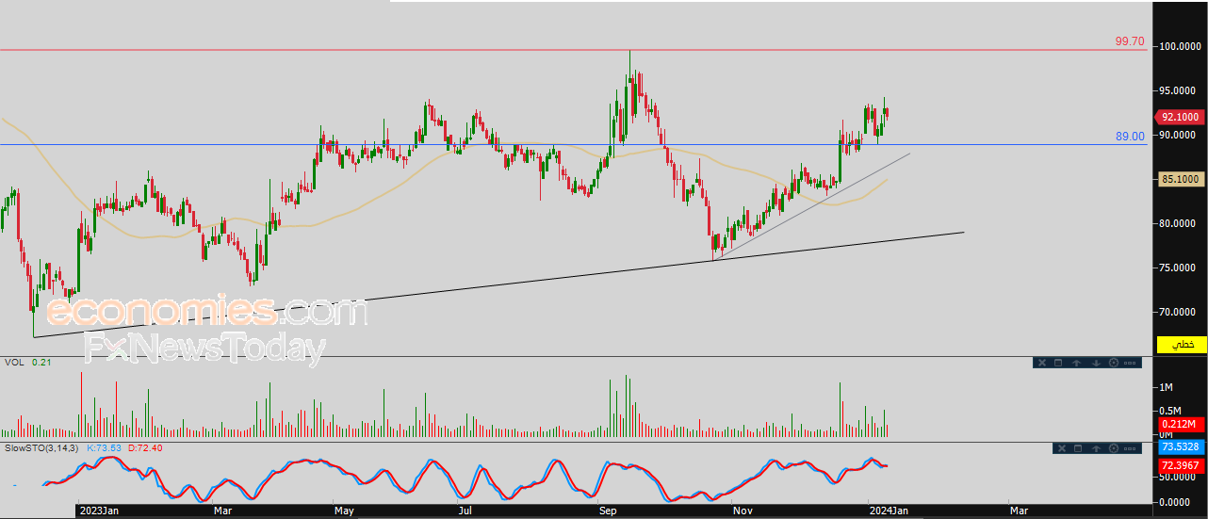Click the Sep date on time axis
Screen dimensions: 1208x519
608,511
